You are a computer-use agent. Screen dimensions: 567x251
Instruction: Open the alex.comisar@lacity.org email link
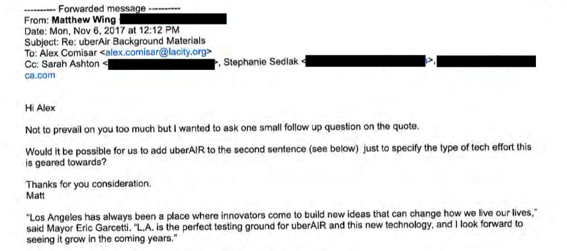[x=156, y=53]
